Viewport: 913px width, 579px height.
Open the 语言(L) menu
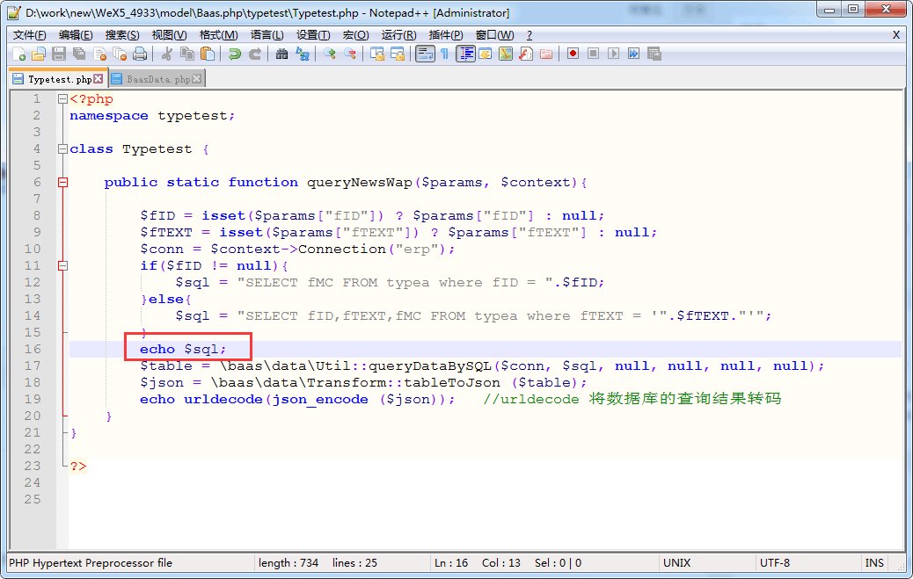(267, 35)
